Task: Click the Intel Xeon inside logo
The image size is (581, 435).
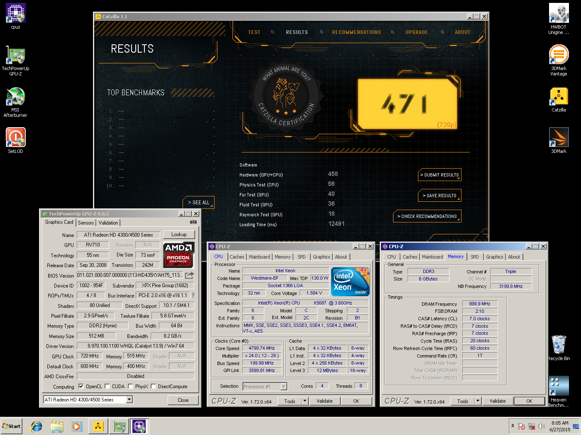Action: pyautogui.click(x=350, y=282)
